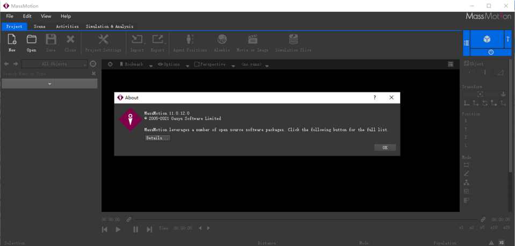Click the timeline slider track
The width and height of the screenshot is (515, 246).
(x=306, y=219)
